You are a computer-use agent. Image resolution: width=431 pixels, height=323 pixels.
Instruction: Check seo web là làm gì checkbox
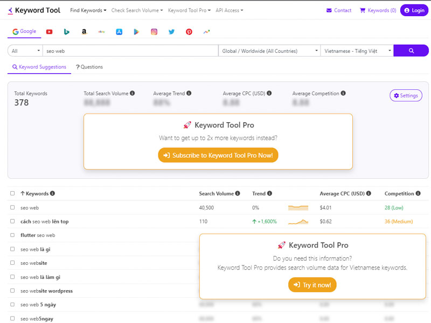pyautogui.click(x=12, y=277)
